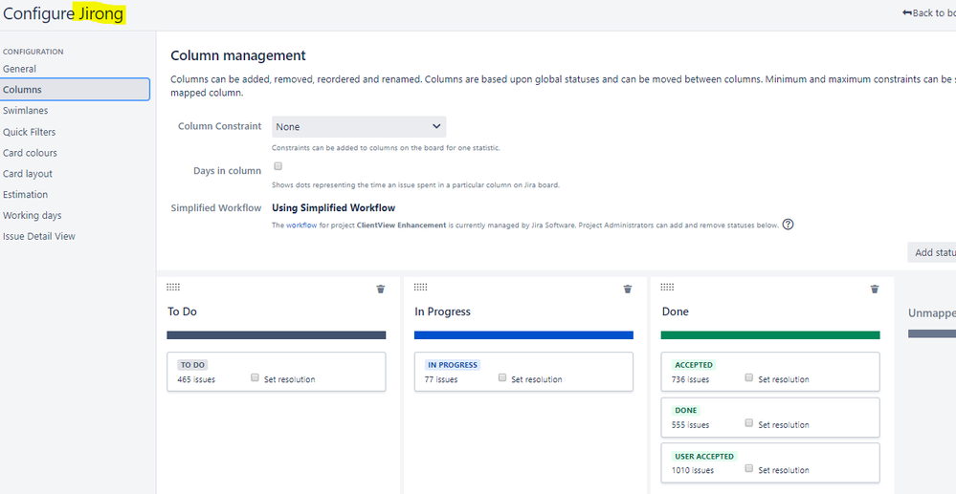Click the green Done column colour bar
Screen dimensions: 956x494
point(770,335)
